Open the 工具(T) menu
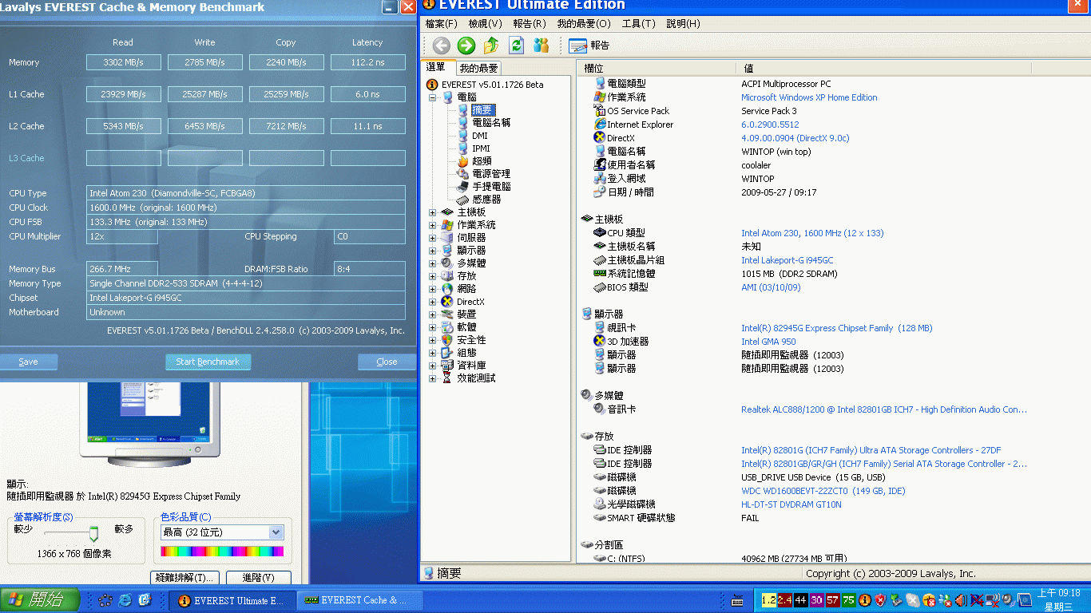The image size is (1091, 613). [639, 24]
